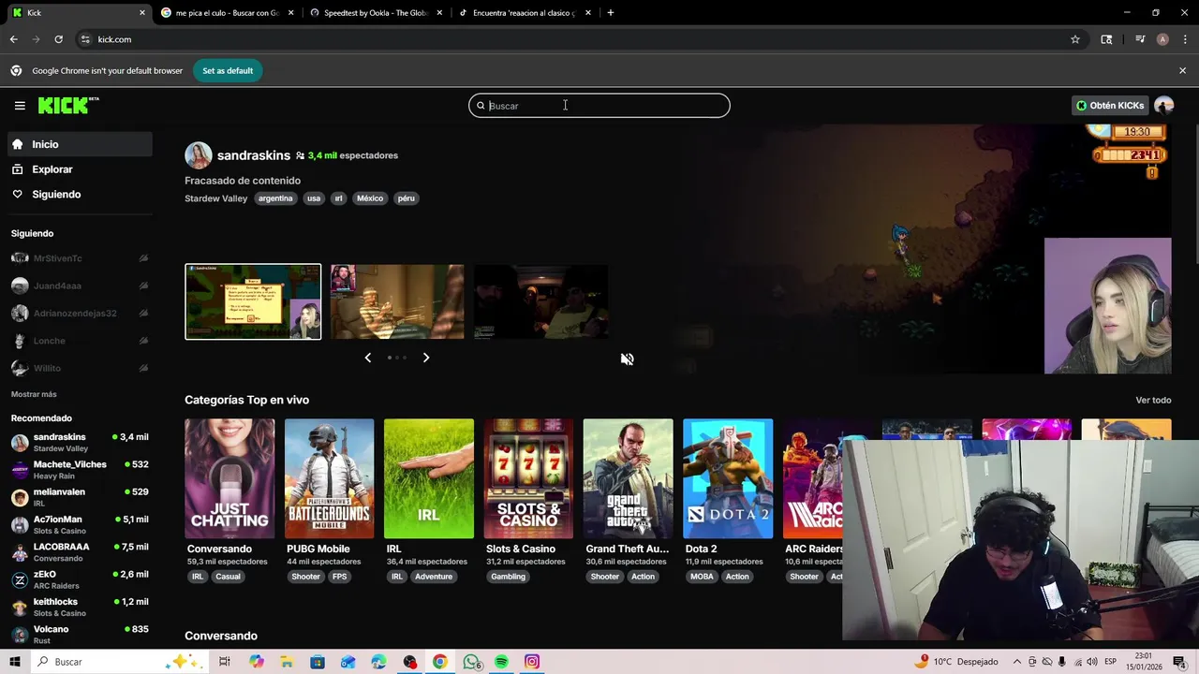Click the Adventure tag under IRL
The image size is (1199, 674).
434,577
